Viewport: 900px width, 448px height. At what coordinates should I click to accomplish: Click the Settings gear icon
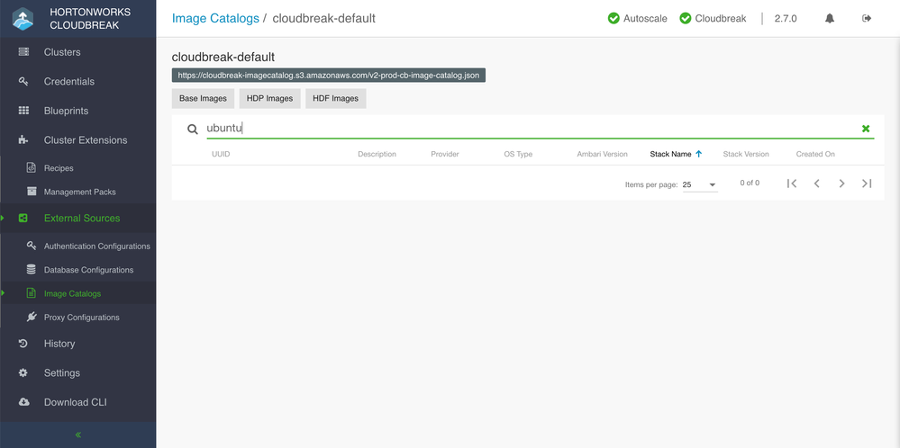(x=23, y=373)
